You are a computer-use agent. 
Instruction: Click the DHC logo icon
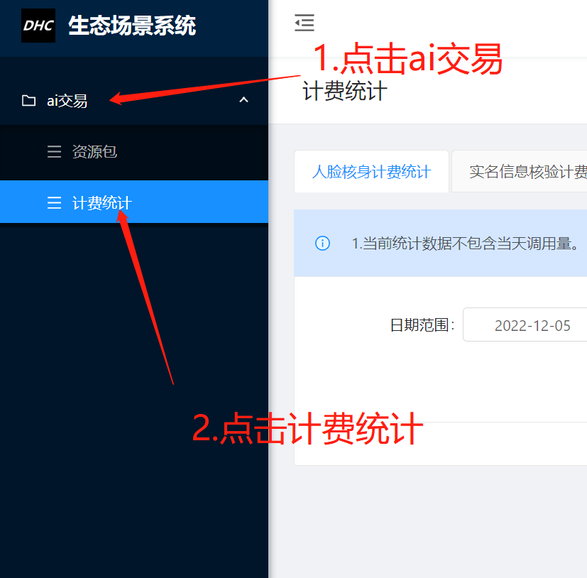pyautogui.click(x=38, y=26)
